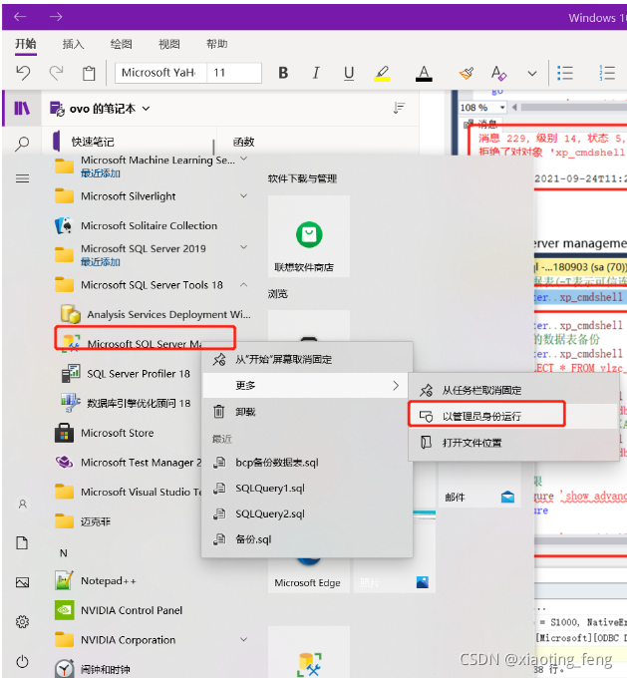Viewport: 627px width, 678px height.
Task: Click the Power button icon
Action: point(23,661)
